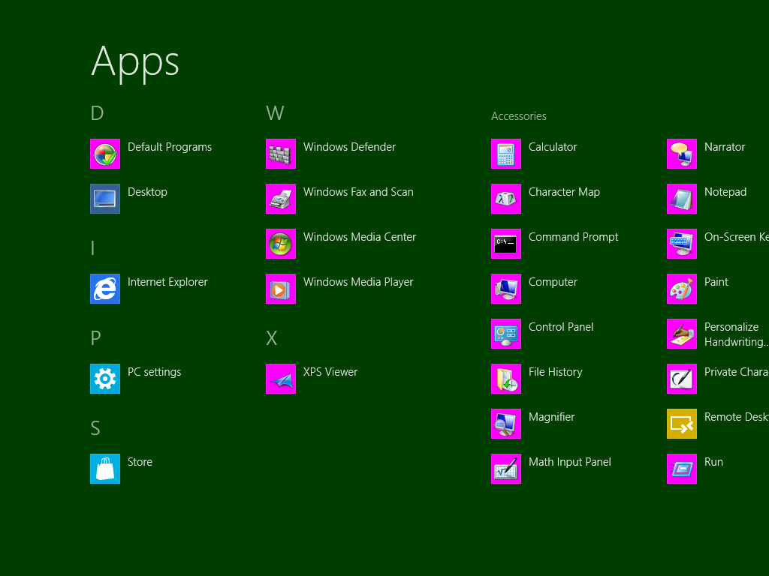Click the Accessories group header
Image resolution: width=769 pixels, height=576 pixels.
pyautogui.click(x=519, y=116)
